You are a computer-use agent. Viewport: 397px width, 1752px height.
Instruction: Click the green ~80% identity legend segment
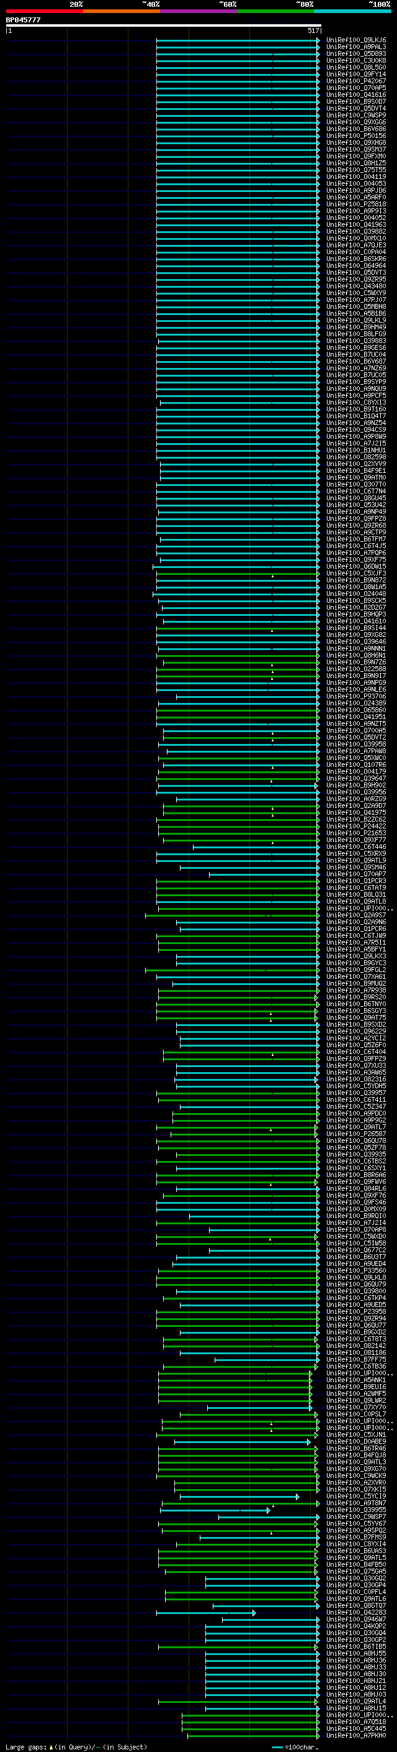pyautogui.click(x=275, y=11)
